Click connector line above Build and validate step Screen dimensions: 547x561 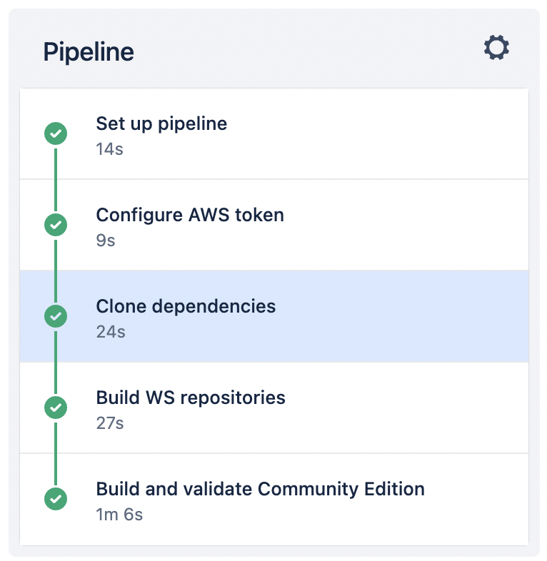(x=56, y=454)
